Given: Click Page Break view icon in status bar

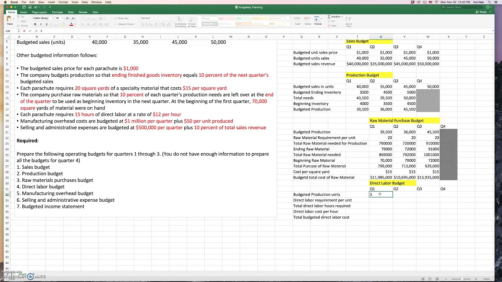Looking at the screenshot, I should (x=437, y=279).
